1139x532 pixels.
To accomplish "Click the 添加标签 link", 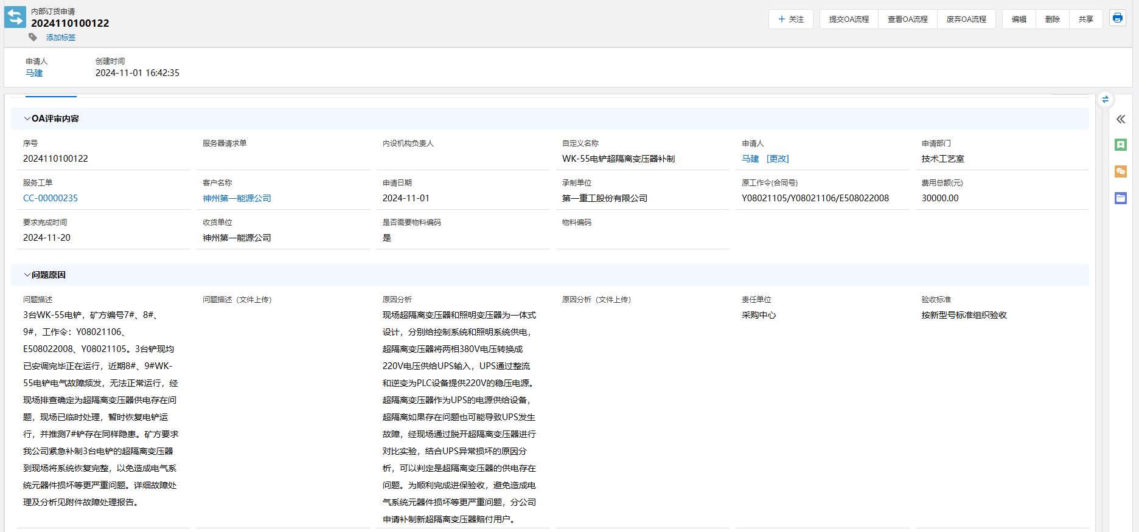I will 61,38.
